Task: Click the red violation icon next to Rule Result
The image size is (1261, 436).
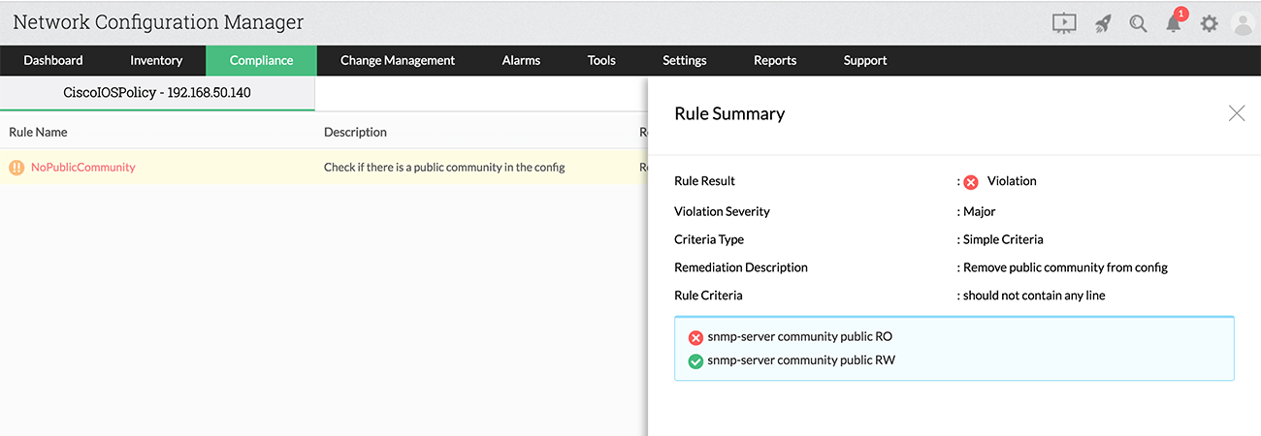Action: [971, 182]
